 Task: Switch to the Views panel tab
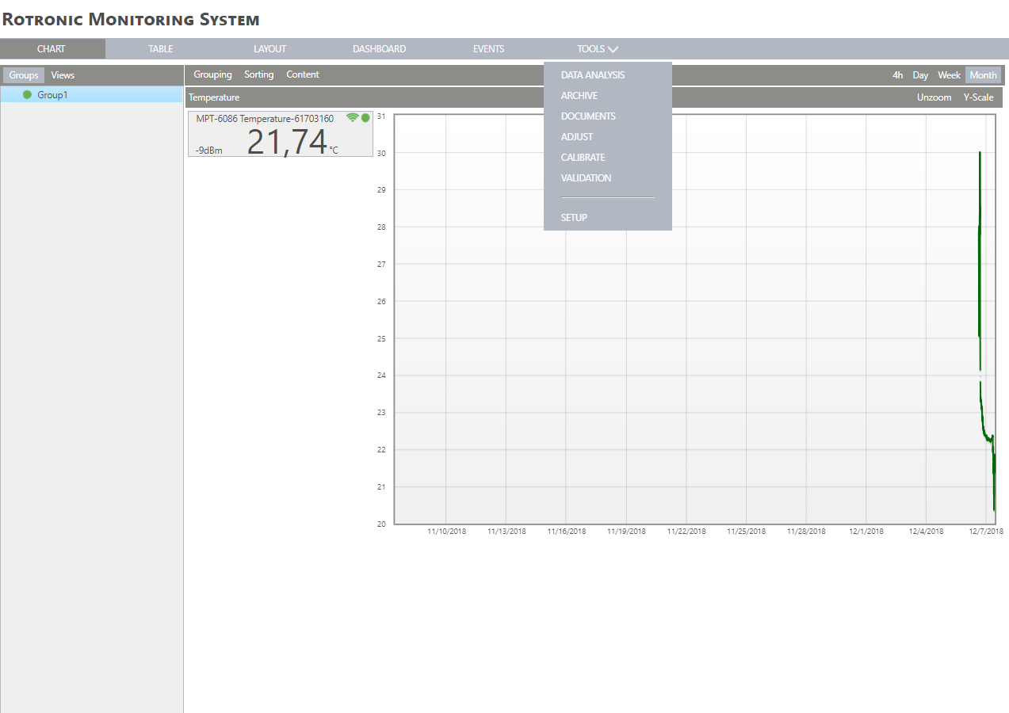[63, 75]
